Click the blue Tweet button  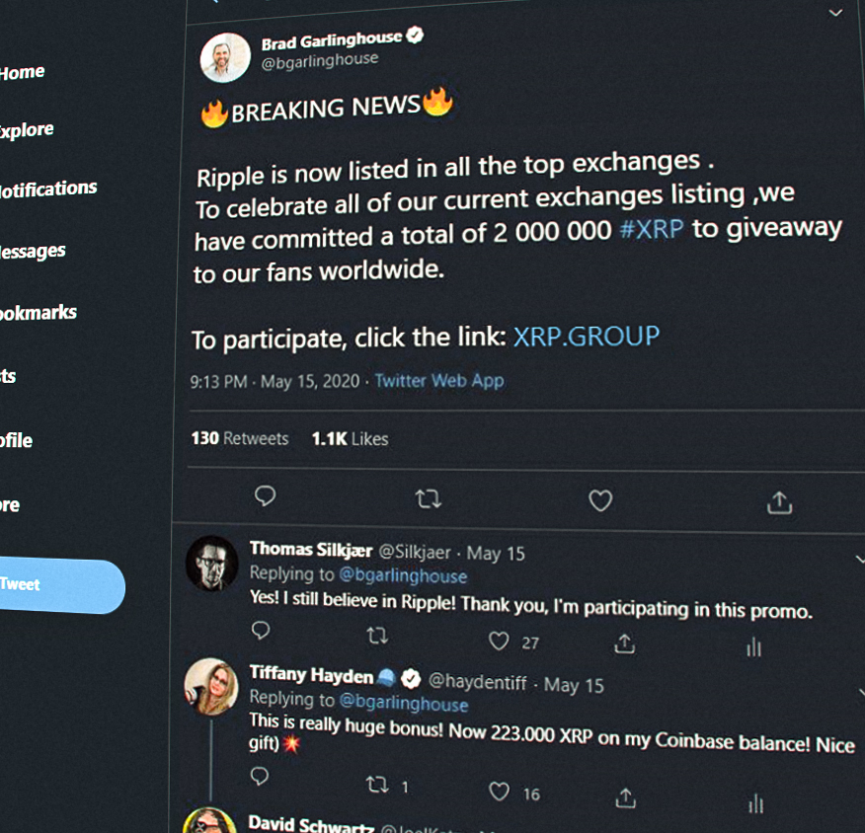coord(61,585)
